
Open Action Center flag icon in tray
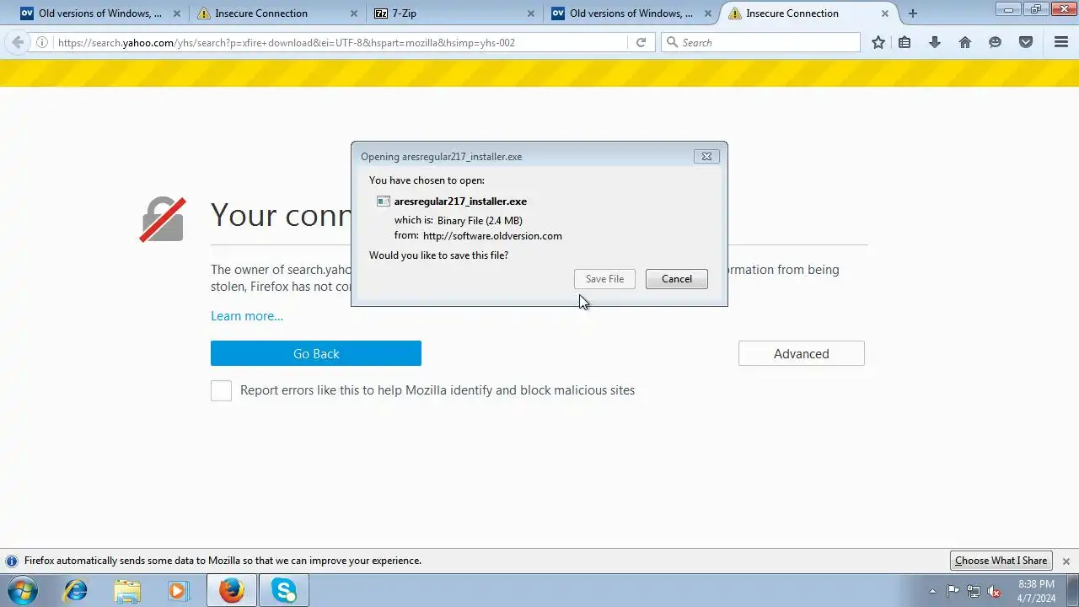(953, 591)
